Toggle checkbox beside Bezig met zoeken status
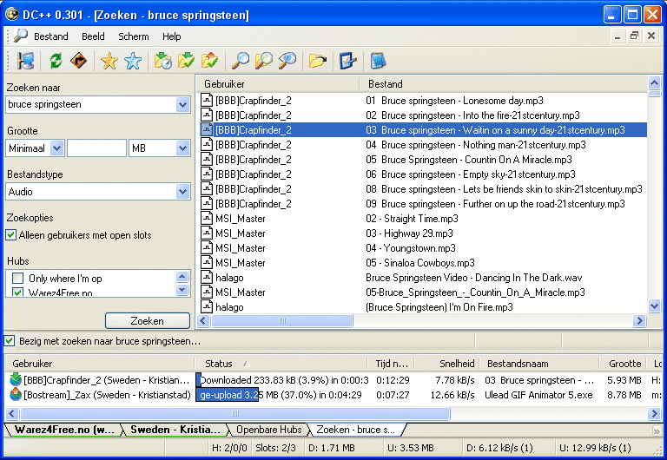667x460 pixels. 10,340
